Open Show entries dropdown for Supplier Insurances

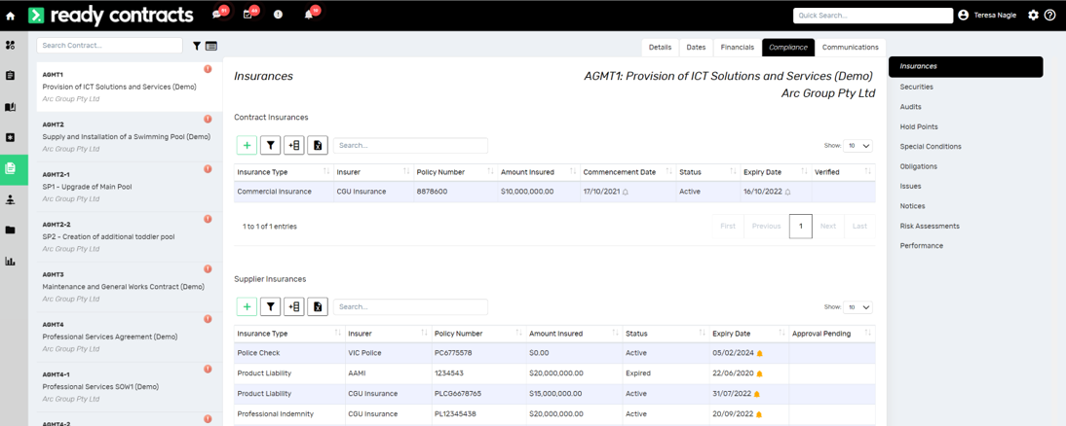point(858,306)
